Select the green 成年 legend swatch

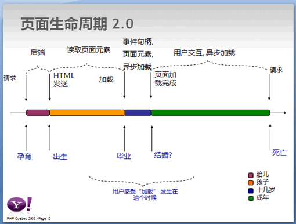(251, 198)
